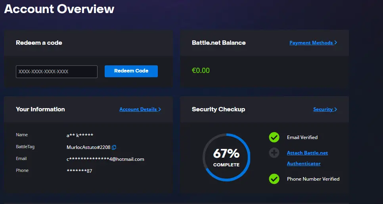383x204 pixels.
Task: Click the Battle.net Balance heading
Action: point(218,43)
